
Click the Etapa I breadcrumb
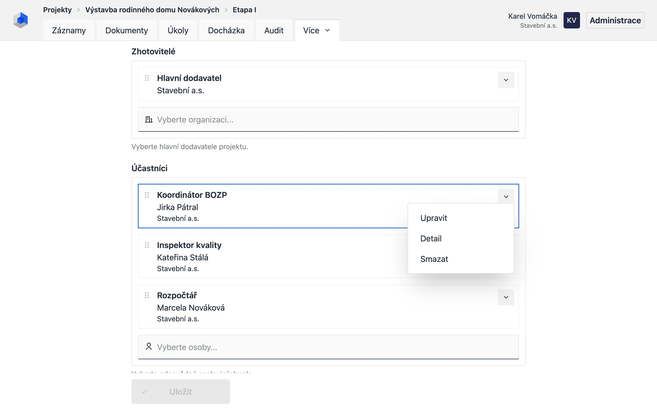(x=244, y=10)
